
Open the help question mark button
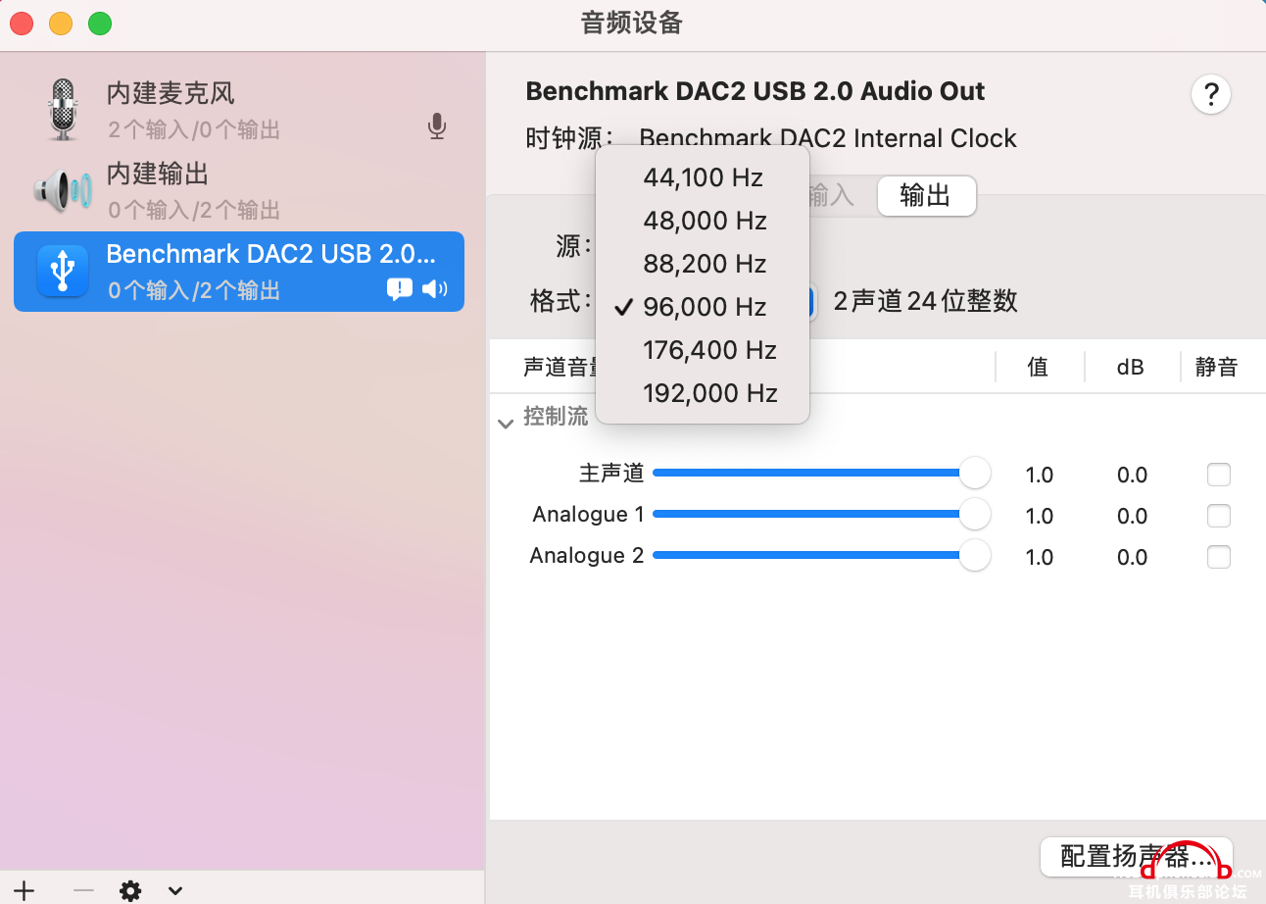1211,95
